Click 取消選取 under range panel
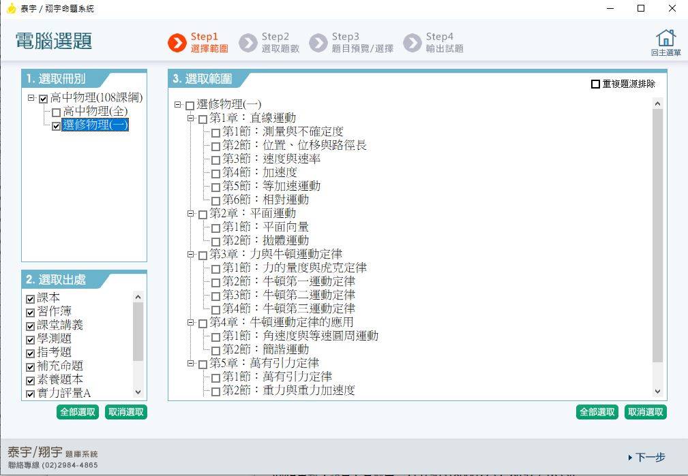The width and height of the screenshot is (688, 476). click(646, 412)
